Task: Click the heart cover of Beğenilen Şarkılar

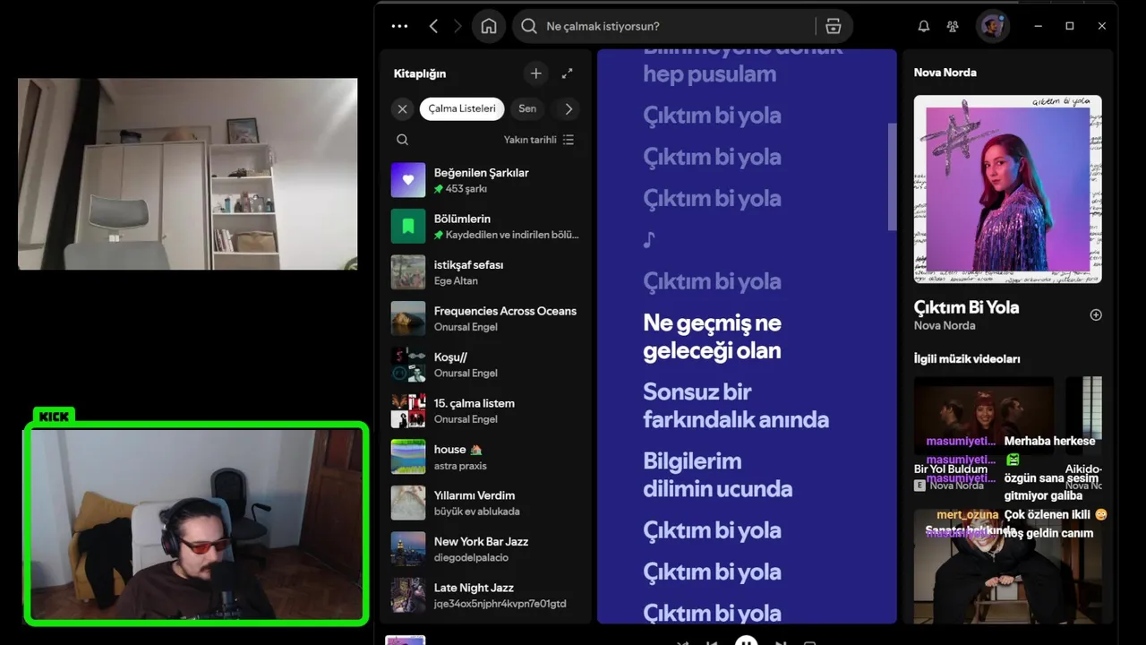Action: pyautogui.click(x=408, y=180)
